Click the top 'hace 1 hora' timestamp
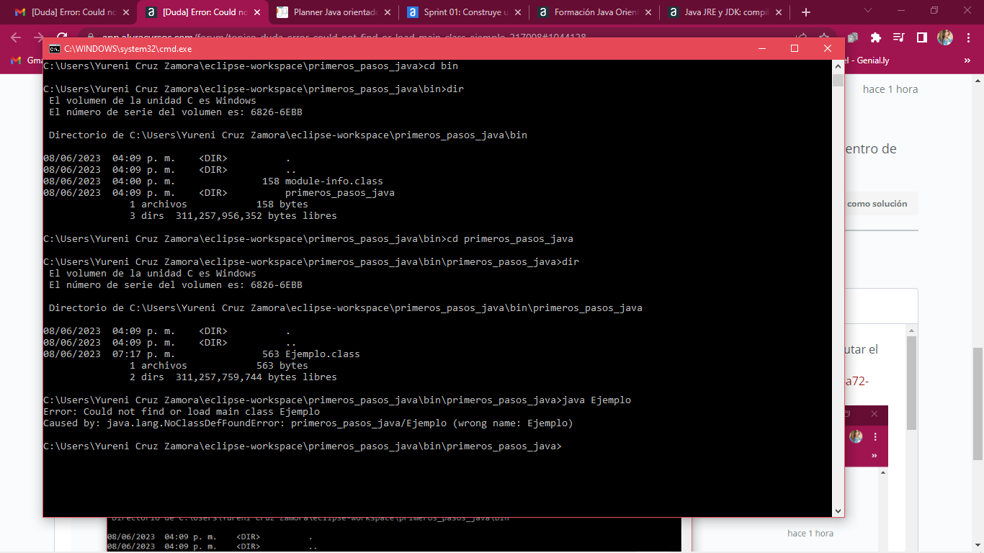Viewport: 984px width, 553px height. pyautogui.click(x=890, y=89)
